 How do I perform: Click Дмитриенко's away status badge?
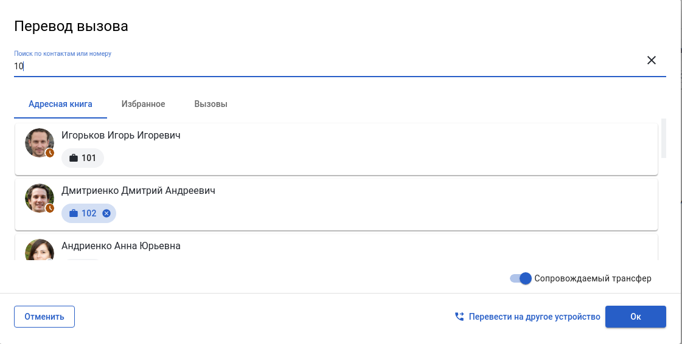(x=50, y=208)
